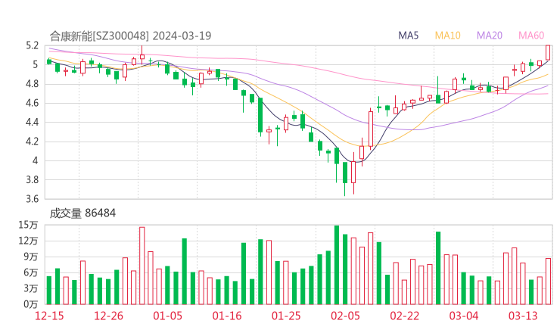This screenshot has width=560, height=333.
Task: Click the 3.6 price axis label
Action: pos(32,198)
